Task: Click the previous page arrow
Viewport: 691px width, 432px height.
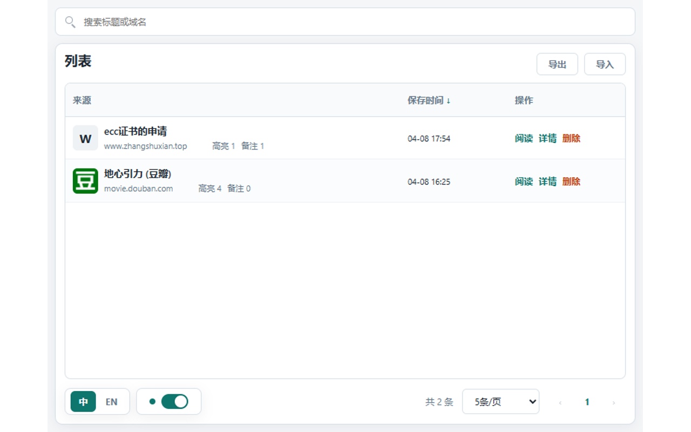Action: pos(560,402)
